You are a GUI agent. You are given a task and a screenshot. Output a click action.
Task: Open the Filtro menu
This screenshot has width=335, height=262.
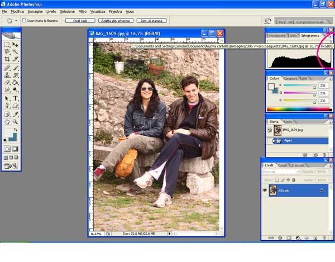coord(82,11)
